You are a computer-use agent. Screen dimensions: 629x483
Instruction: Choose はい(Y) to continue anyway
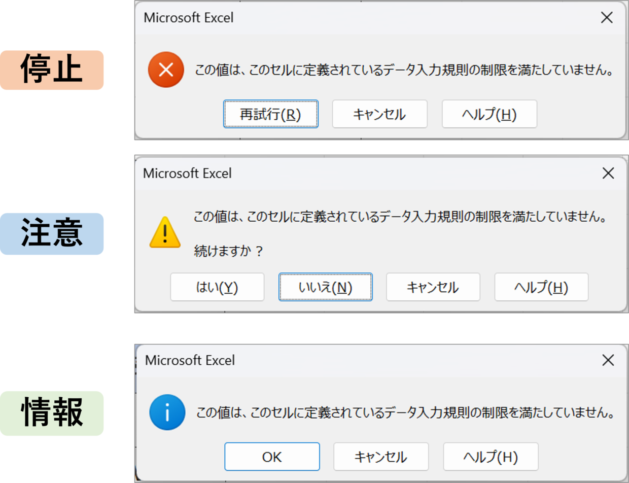pyautogui.click(x=217, y=287)
